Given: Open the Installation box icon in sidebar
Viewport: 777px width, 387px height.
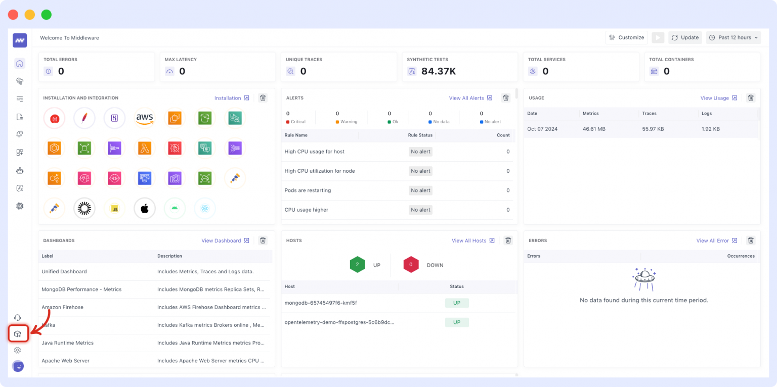Looking at the screenshot, I should 18,333.
